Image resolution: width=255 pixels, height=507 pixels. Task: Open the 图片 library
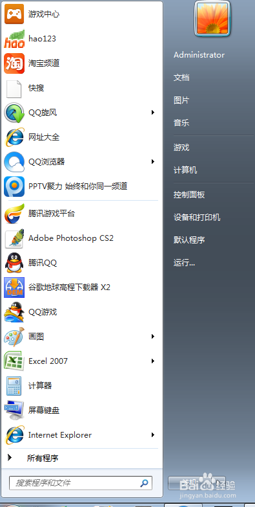181,100
